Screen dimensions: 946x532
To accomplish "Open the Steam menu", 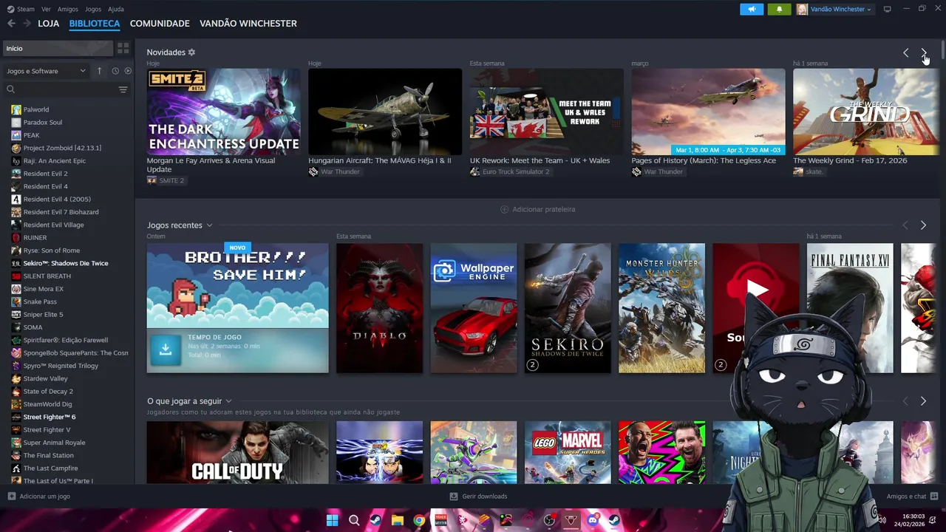I will pyautogui.click(x=26, y=9).
